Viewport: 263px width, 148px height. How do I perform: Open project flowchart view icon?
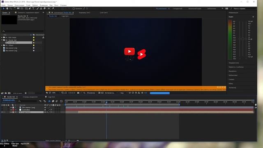point(43,37)
